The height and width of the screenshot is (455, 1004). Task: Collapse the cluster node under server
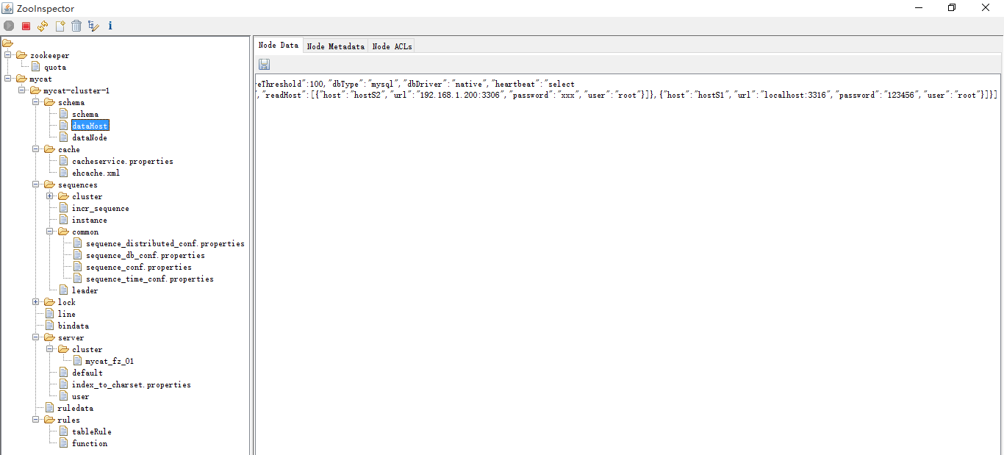coord(49,349)
